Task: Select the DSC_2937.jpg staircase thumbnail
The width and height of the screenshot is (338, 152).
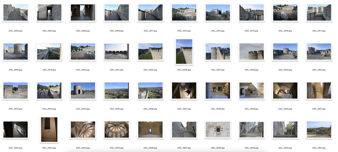Action: (184, 91)
